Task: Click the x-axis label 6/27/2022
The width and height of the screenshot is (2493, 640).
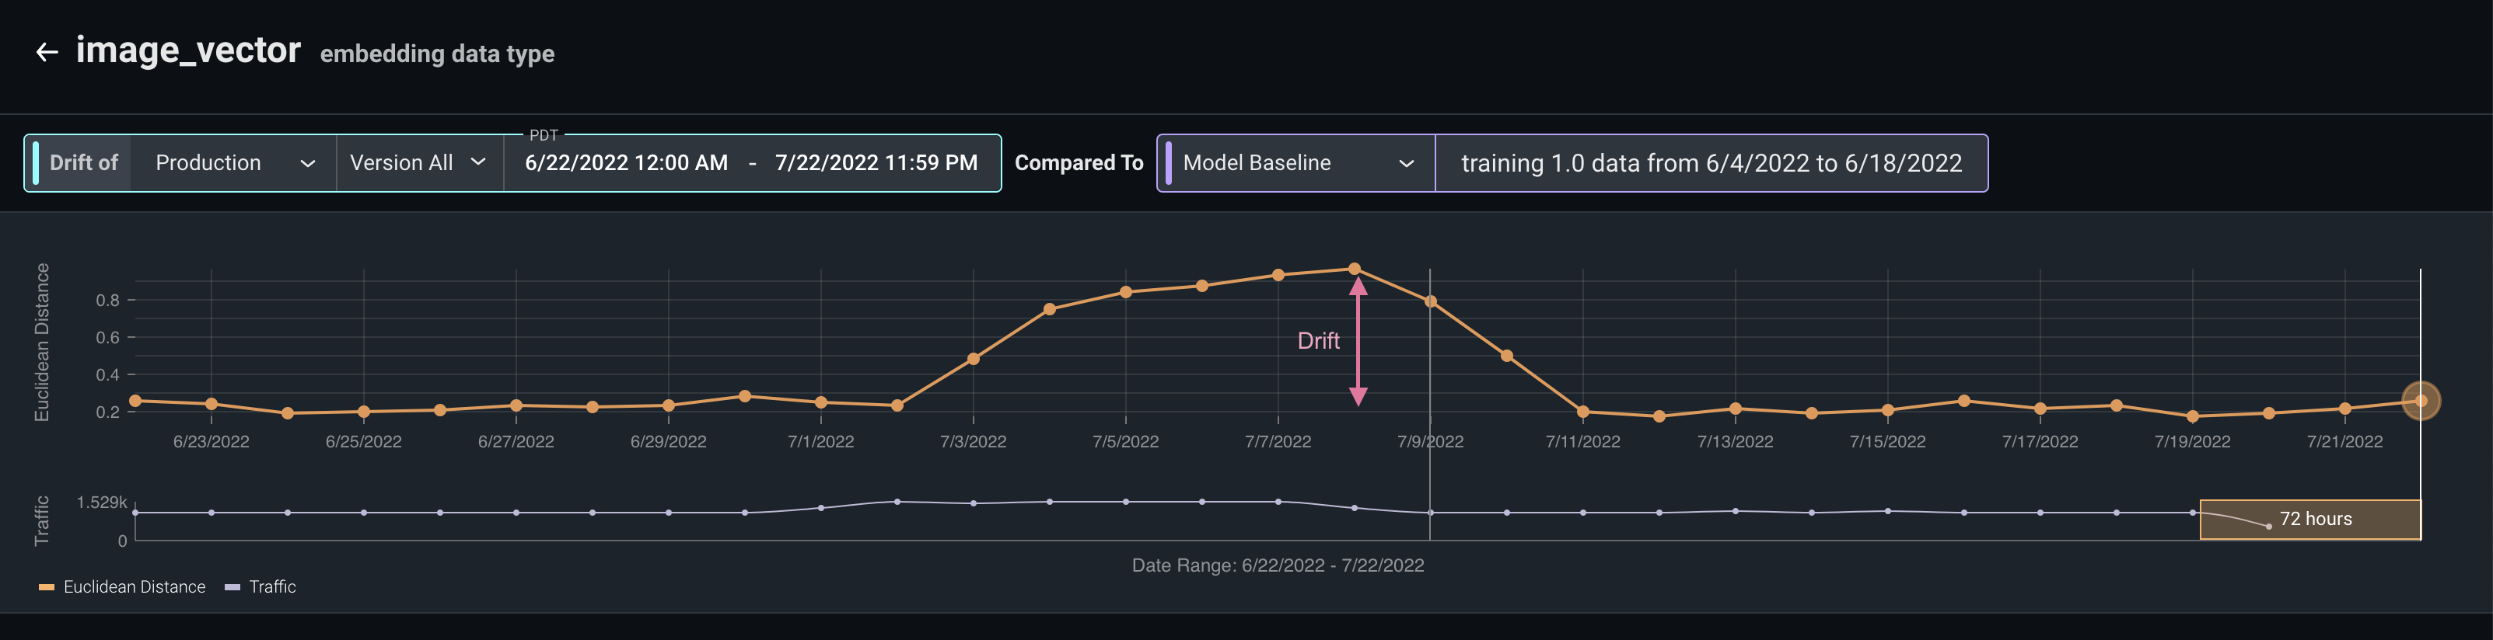Action: coord(516,442)
